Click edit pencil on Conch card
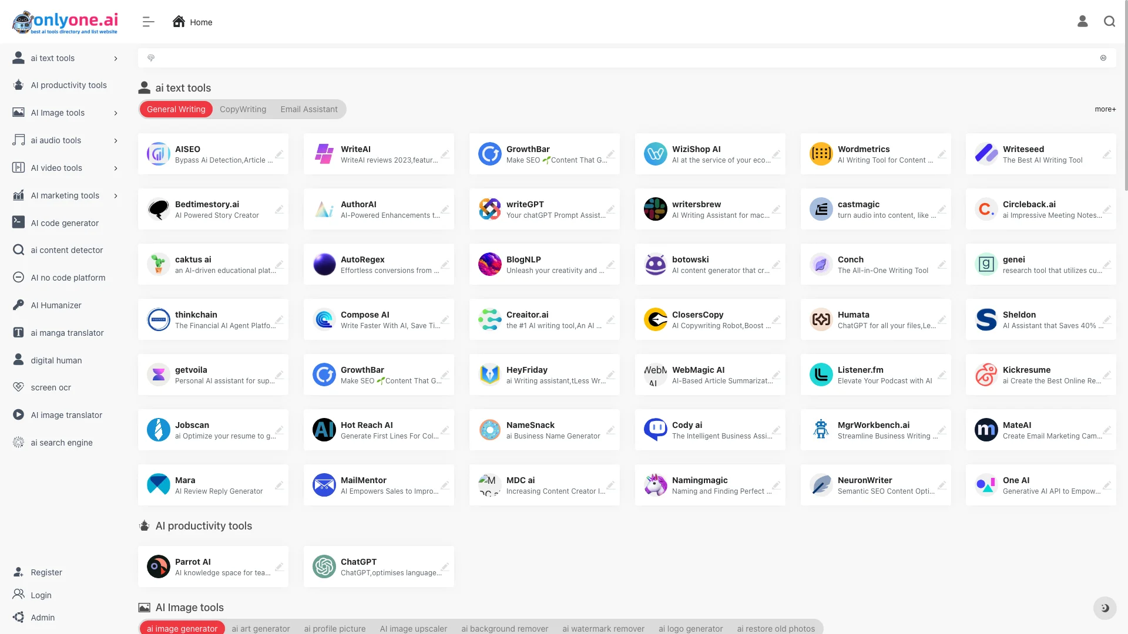The width and height of the screenshot is (1128, 634). click(x=942, y=265)
